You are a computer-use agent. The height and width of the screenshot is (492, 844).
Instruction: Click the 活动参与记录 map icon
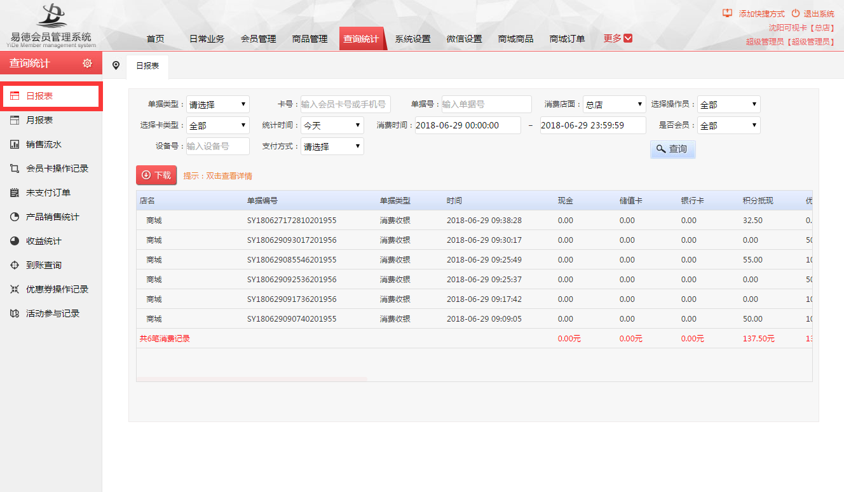[15, 313]
